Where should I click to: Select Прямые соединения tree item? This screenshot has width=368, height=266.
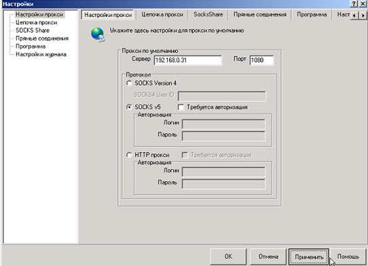pyautogui.click(x=42, y=39)
